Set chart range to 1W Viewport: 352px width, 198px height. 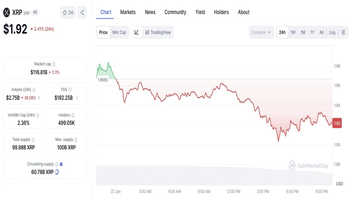coord(293,32)
